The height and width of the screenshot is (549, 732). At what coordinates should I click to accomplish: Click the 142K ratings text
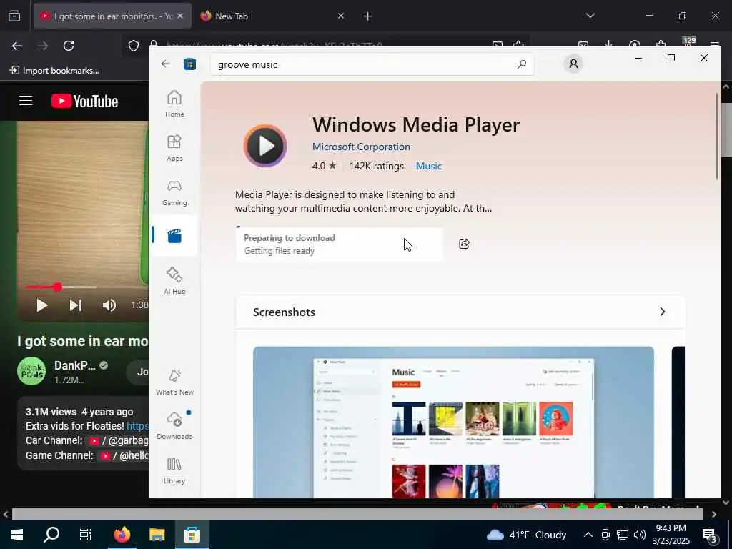pos(376,166)
